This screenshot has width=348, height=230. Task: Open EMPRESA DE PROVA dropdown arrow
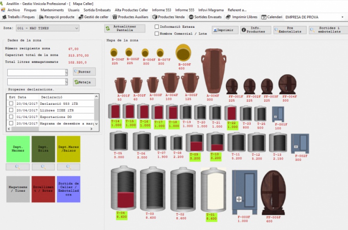click(x=343, y=17)
